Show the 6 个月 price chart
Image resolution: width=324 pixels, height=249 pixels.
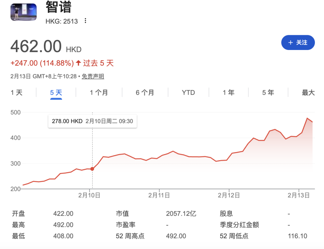pos(145,93)
